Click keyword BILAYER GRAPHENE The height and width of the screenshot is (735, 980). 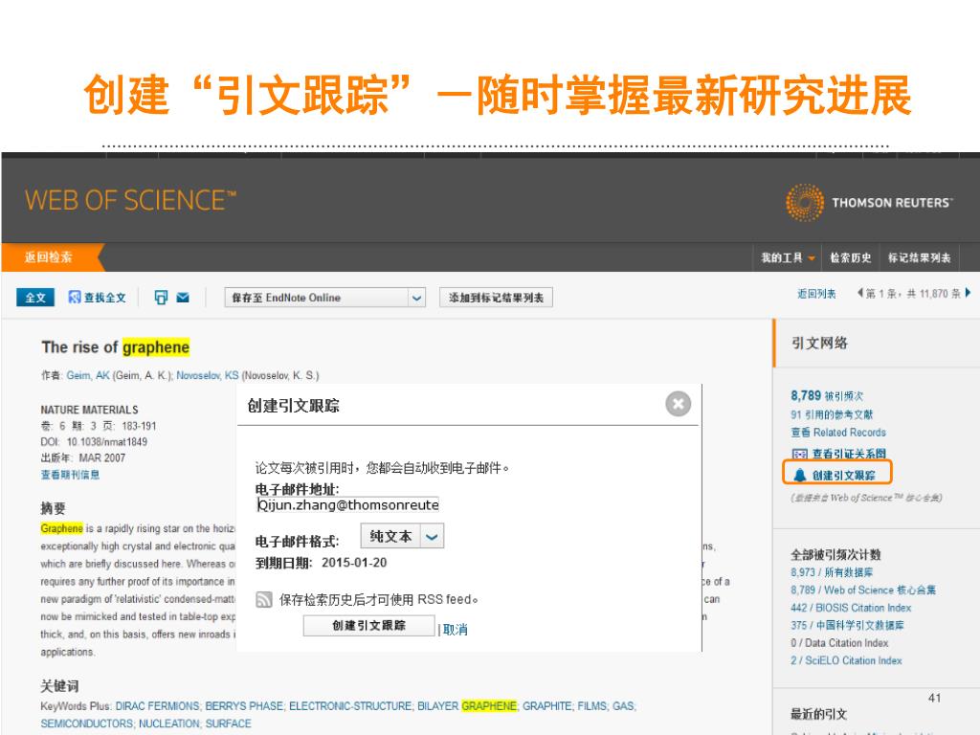pyautogui.click(x=467, y=705)
